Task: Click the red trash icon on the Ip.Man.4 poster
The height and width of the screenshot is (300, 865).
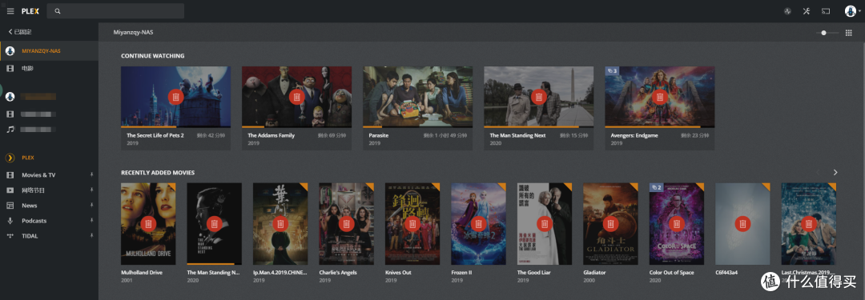Action: click(x=280, y=224)
